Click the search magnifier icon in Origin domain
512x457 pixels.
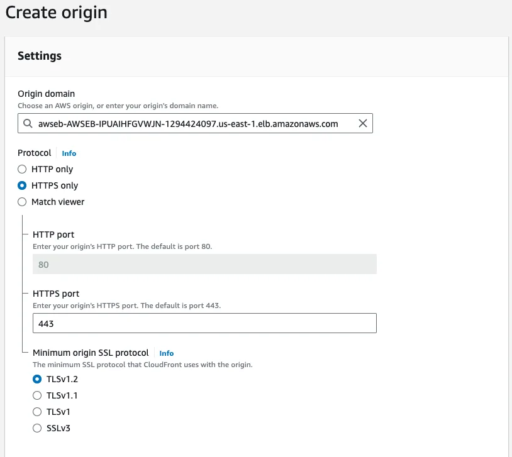(x=27, y=124)
